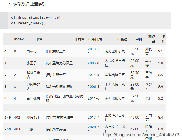Screen dimensions: 182x140
Task: Click the 'index' column header
Action: (x=19, y=39)
